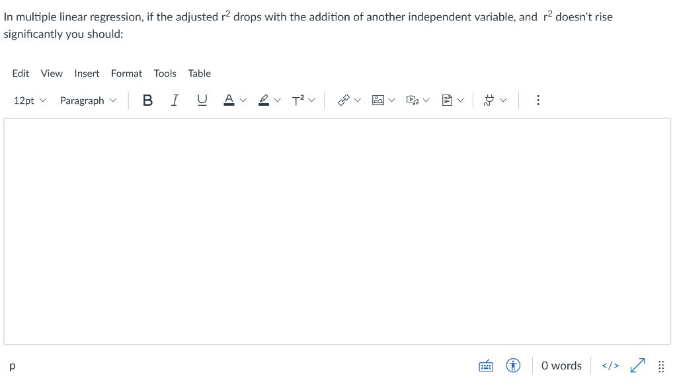Open the image upload tool

(378, 100)
